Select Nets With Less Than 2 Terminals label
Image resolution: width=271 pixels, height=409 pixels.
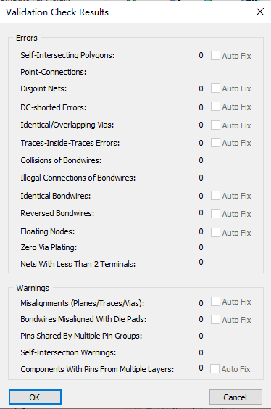[78, 264]
